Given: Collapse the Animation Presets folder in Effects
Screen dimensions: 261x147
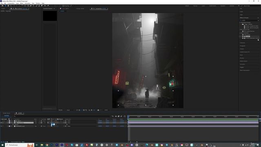Looking at the screenshot, I should click(x=240, y=22).
